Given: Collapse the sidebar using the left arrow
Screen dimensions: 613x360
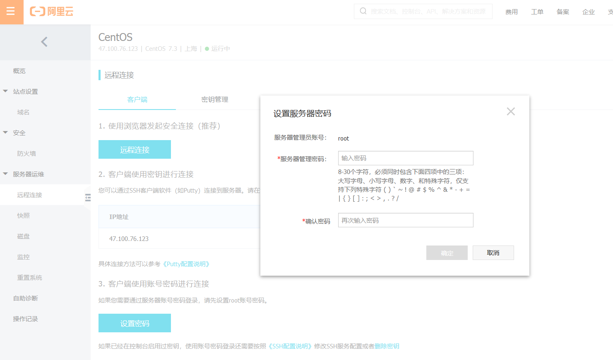Looking at the screenshot, I should (45, 42).
